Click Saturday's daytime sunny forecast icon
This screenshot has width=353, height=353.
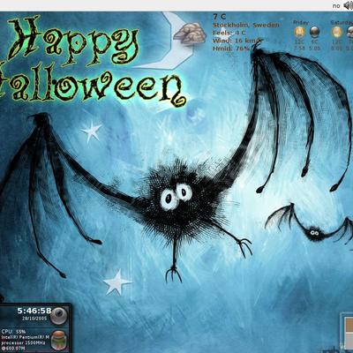tap(337, 31)
